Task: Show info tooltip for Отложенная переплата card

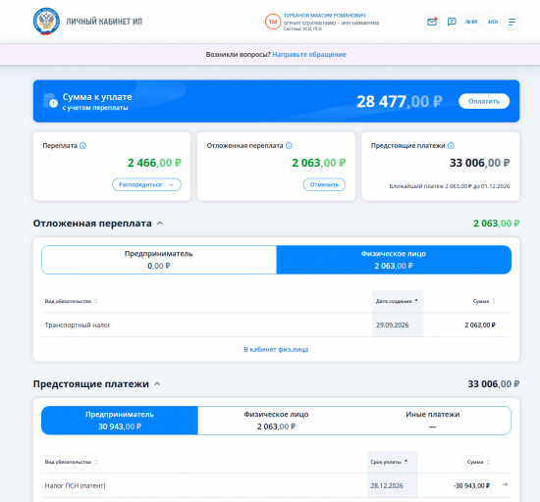Action: pyautogui.click(x=289, y=145)
